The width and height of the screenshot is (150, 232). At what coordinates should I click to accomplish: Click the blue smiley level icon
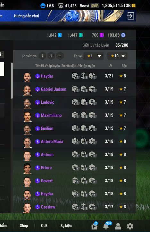(43, 6)
